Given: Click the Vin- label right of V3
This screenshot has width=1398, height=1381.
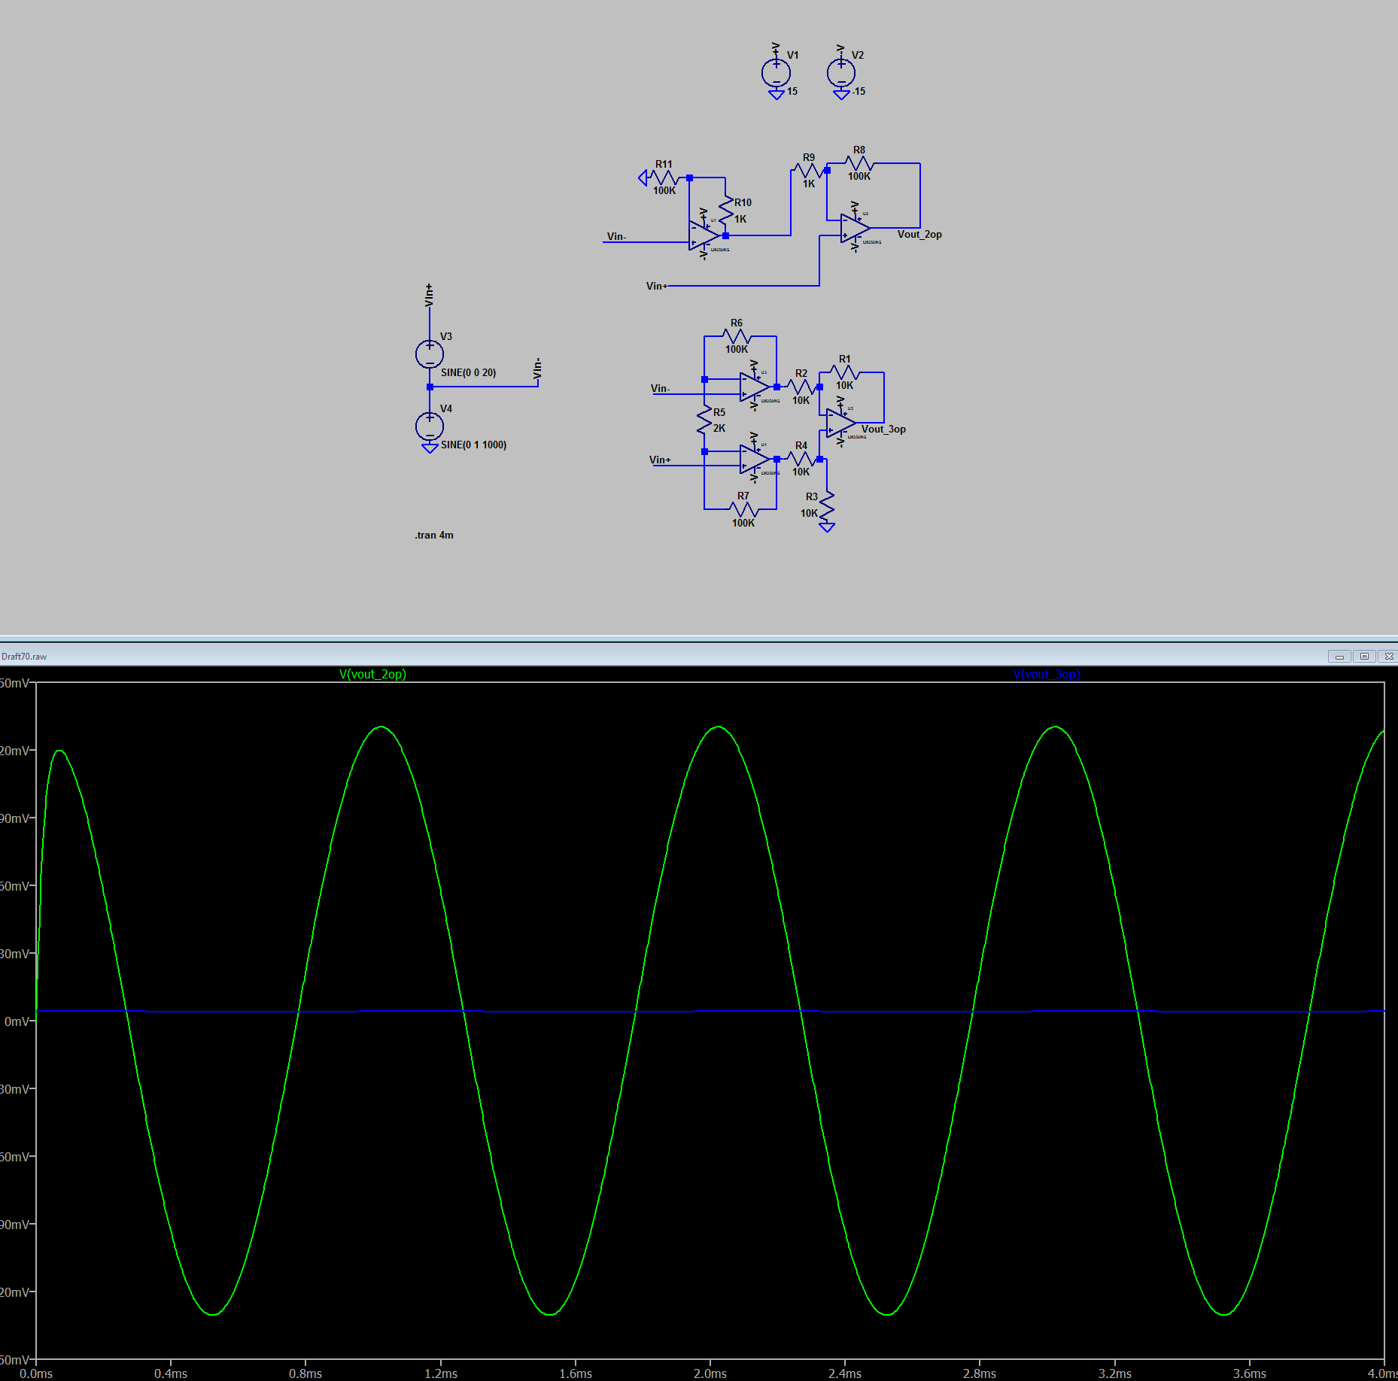Looking at the screenshot, I should pyautogui.click(x=537, y=368).
